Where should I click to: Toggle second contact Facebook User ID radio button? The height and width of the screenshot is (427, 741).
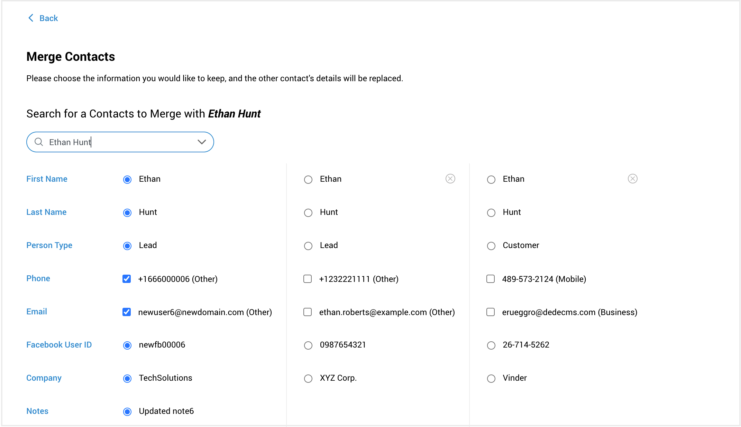click(x=308, y=345)
